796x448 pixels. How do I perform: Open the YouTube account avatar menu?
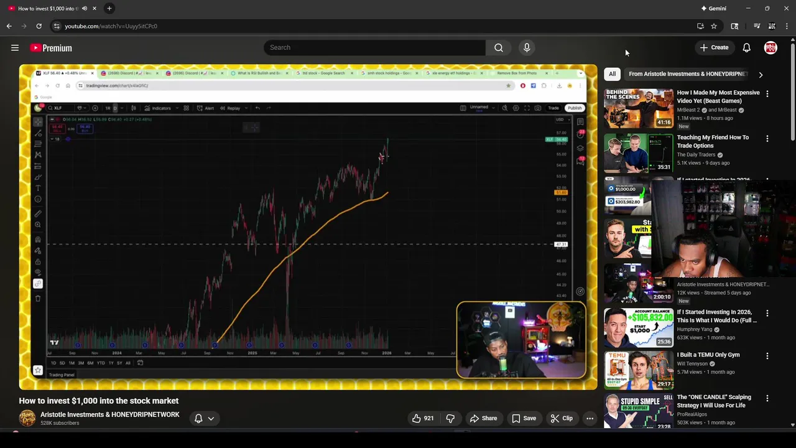771,47
